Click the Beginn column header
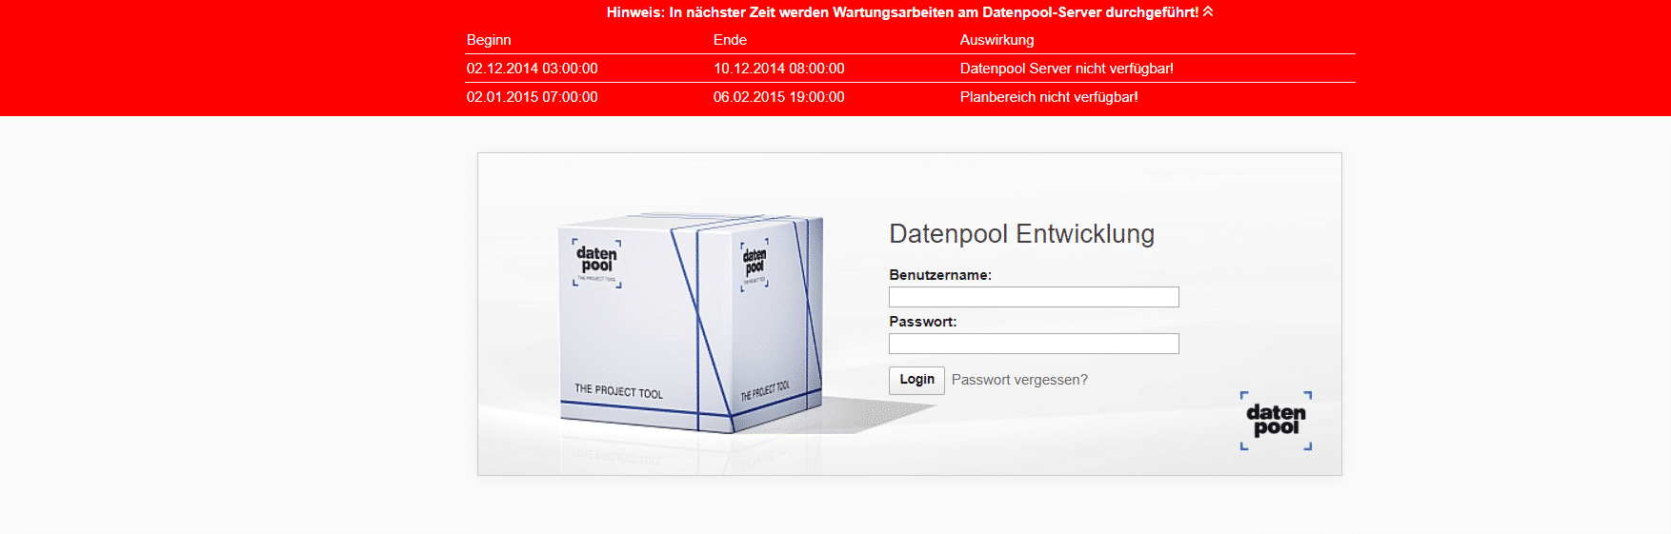The width and height of the screenshot is (1671, 534). pos(489,40)
